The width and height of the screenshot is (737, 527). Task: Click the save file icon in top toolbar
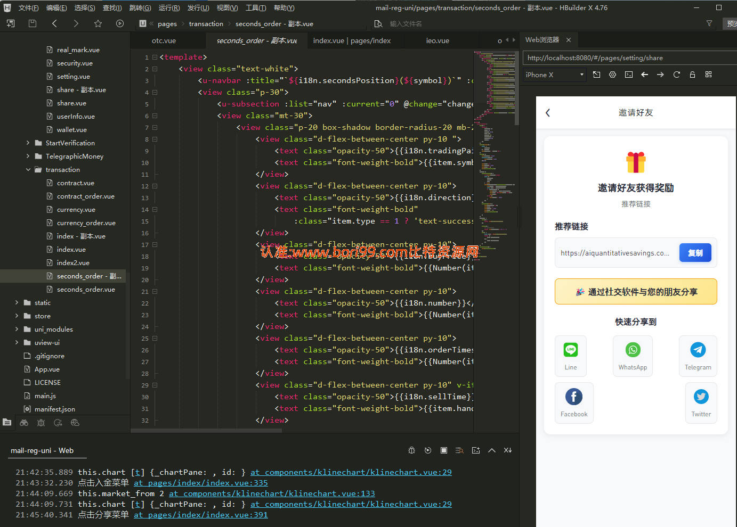click(x=33, y=23)
